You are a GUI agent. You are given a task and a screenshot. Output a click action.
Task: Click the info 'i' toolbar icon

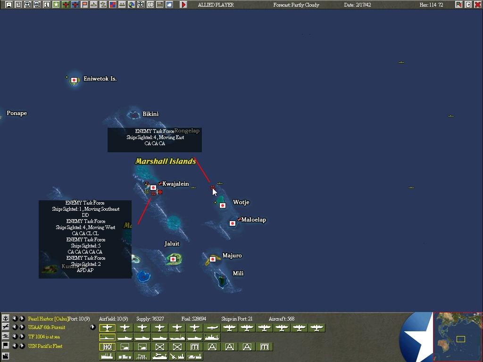click(x=47, y=5)
